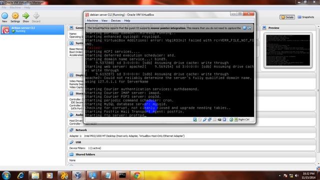320x180 pixels.
Task: Open the Windows Start menu orb
Action: pyautogui.click(x=6, y=175)
